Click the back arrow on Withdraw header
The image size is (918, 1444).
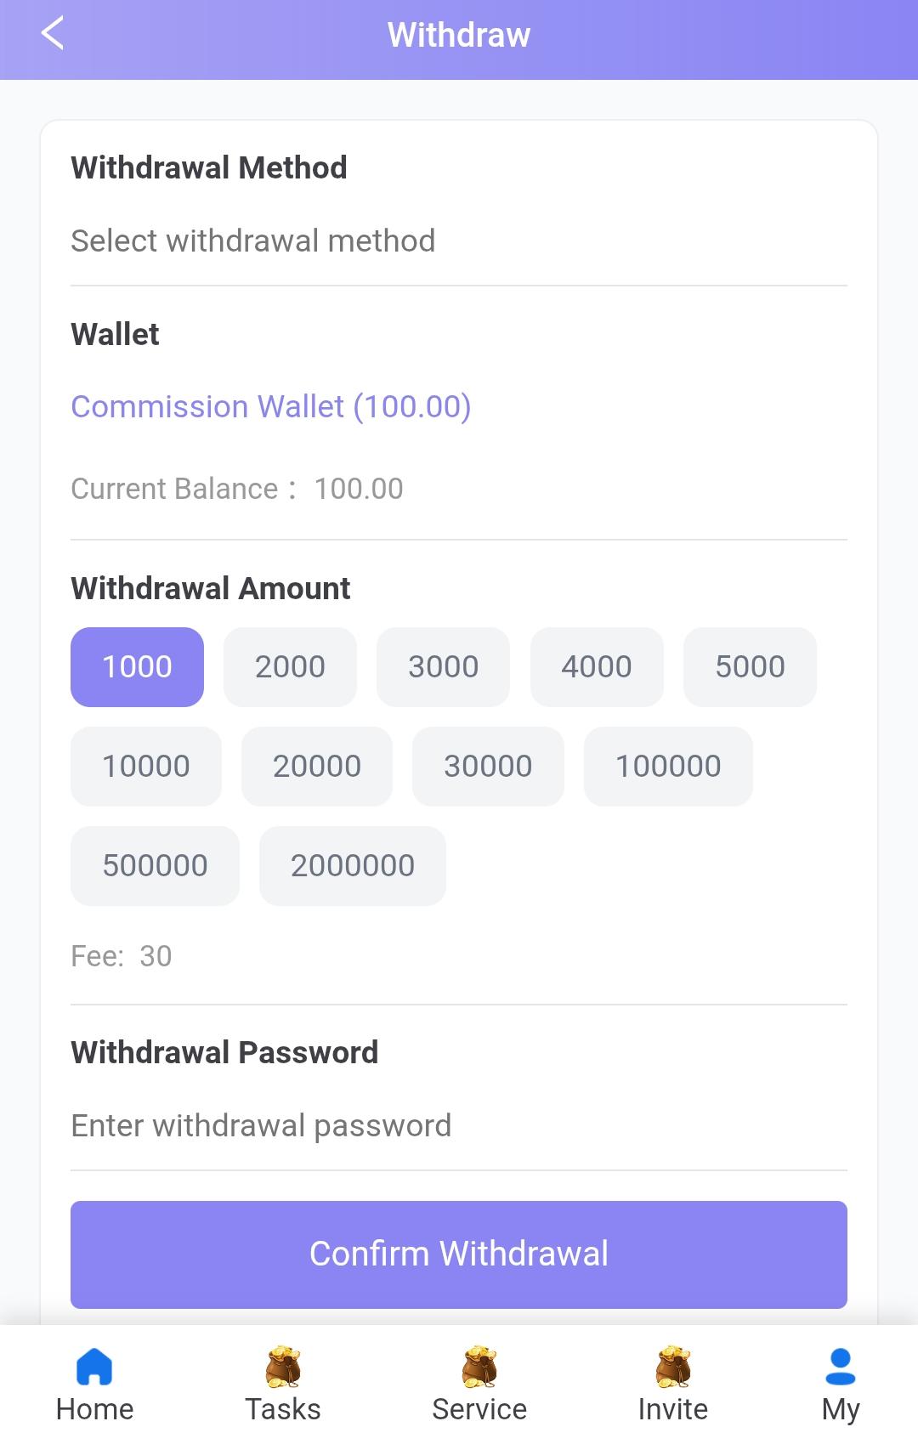pos(53,35)
